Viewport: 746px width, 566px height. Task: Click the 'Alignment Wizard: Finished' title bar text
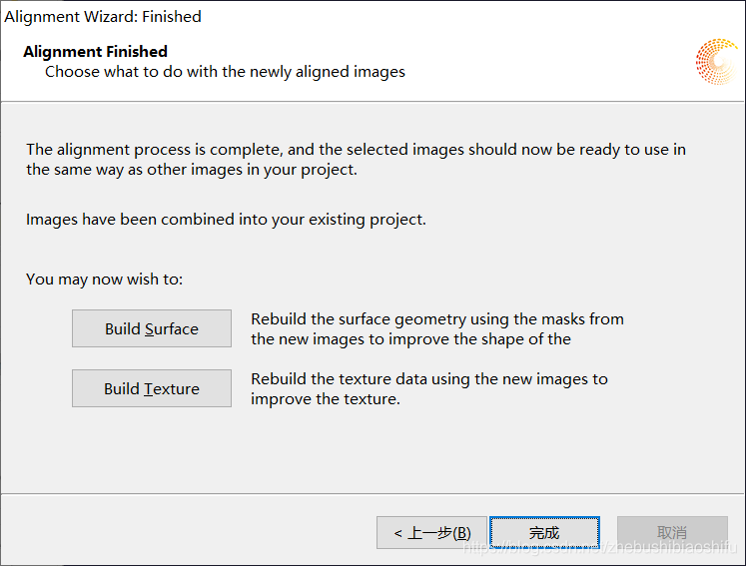click(103, 17)
